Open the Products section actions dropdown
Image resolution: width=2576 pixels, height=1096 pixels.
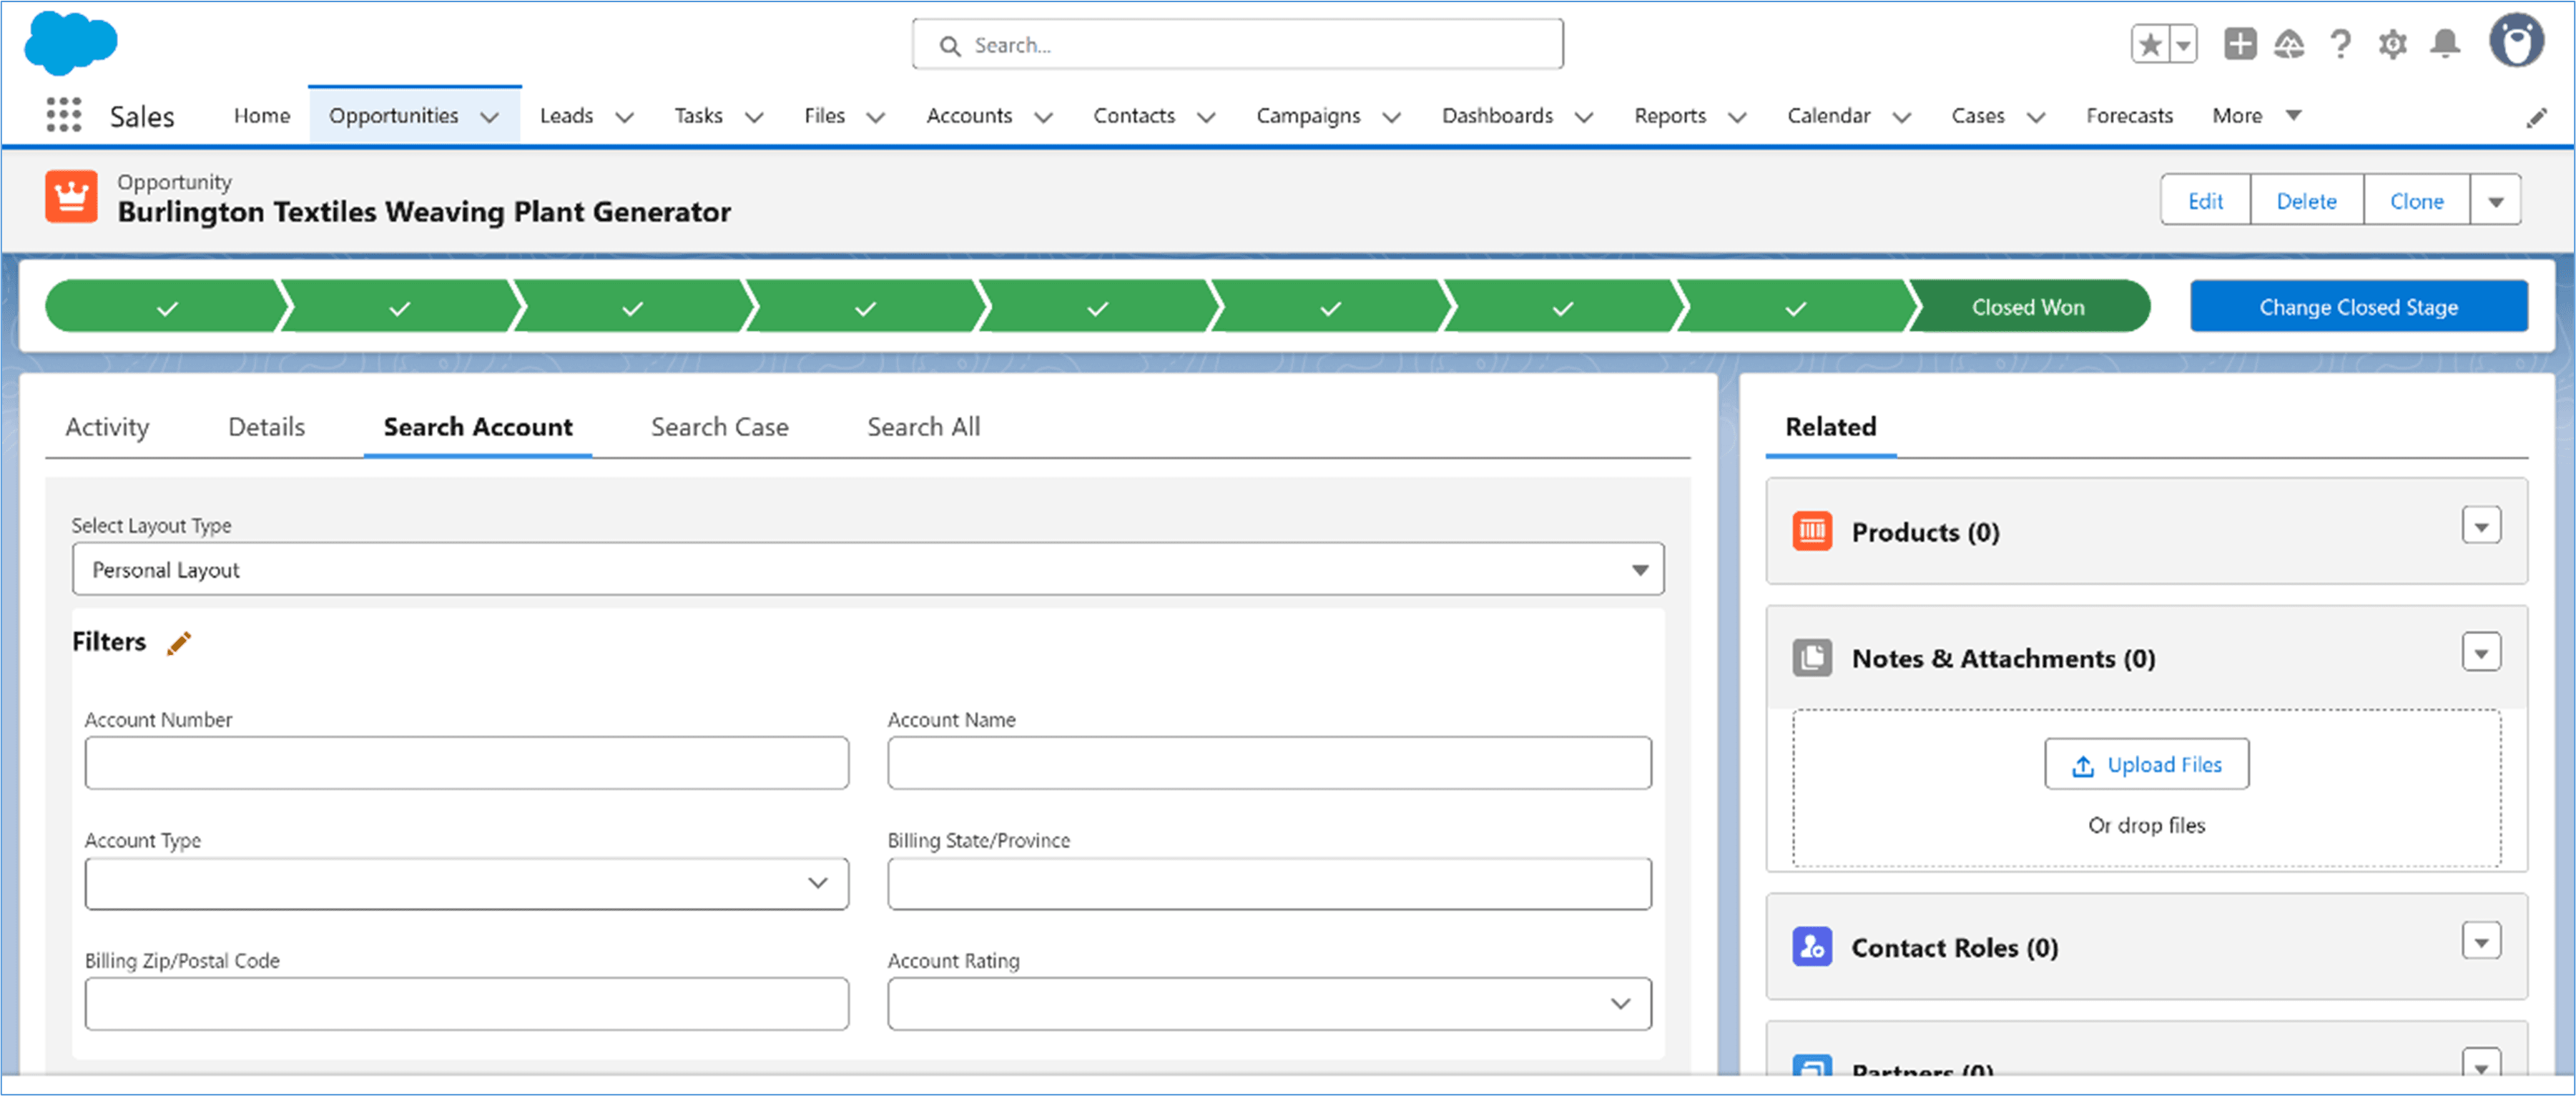tap(2481, 525)
